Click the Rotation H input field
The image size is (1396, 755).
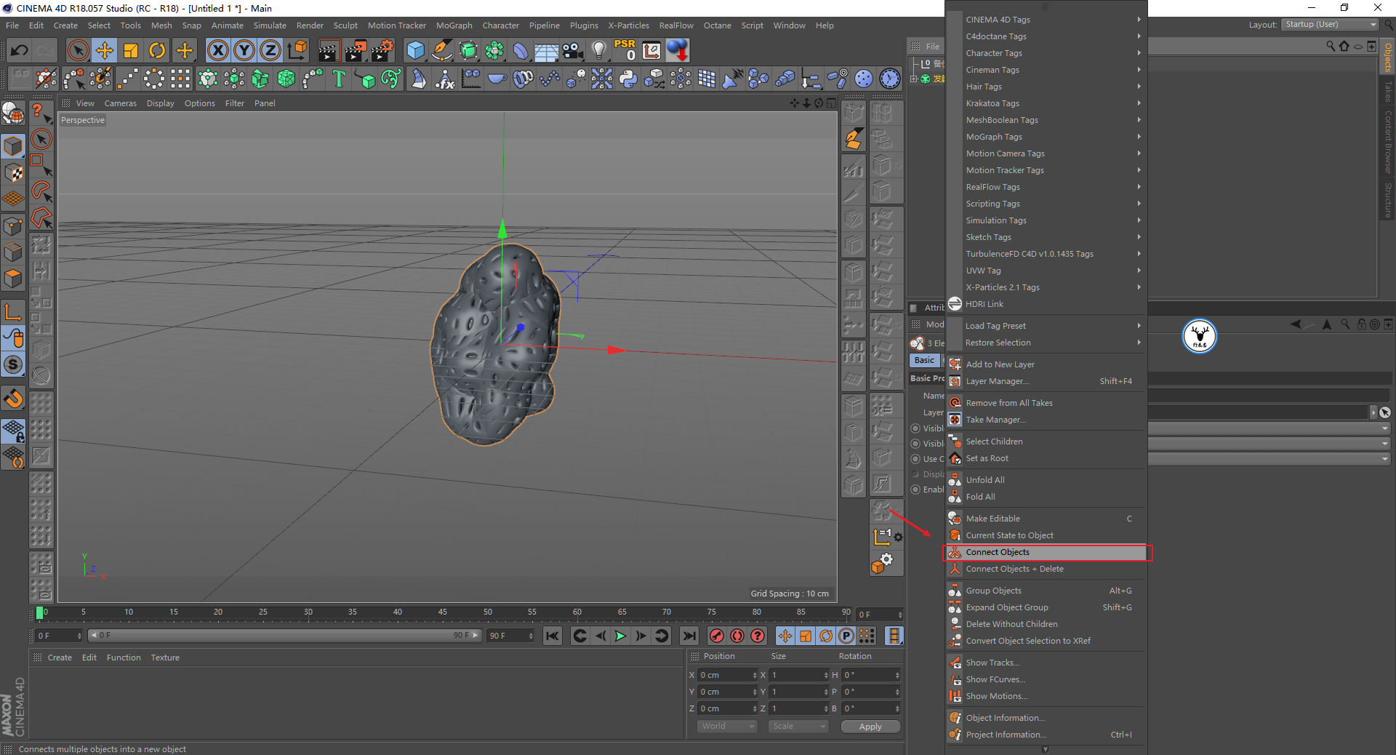tap(871, 675)
